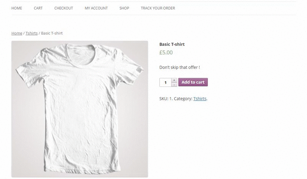Click the Category label text
Viewport: 307px width, 179px height.
(x=183, y=99)
